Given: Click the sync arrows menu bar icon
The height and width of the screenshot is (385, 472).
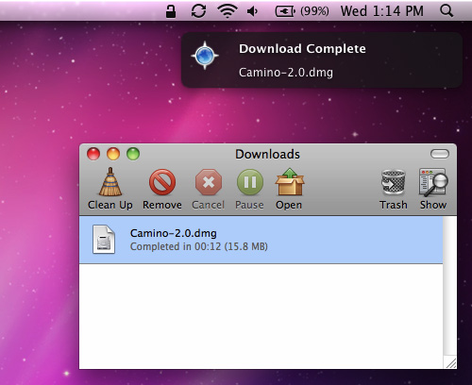Looking at the screenshot, I should [x=198, y=11].
